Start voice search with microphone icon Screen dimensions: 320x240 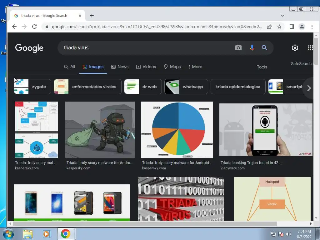[x=252, y=48]
